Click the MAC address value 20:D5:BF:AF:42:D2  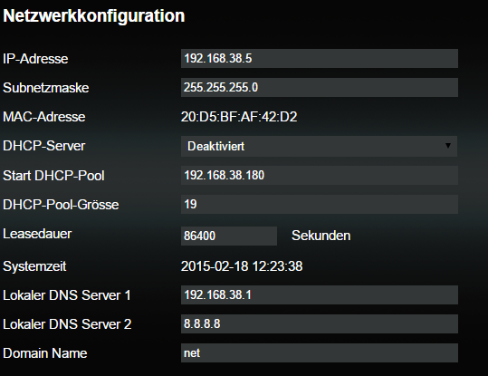click(x=239, y=117)
